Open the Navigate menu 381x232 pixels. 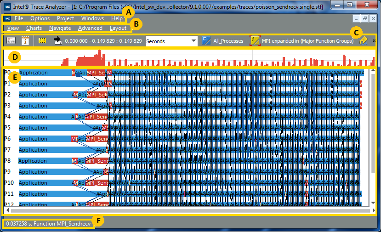pyautogui.click(x=60, y=28)
